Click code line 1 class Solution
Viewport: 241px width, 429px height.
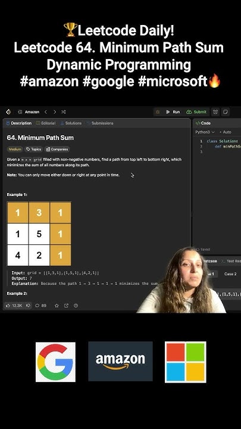tap(222, 141)
